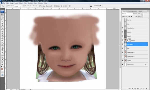Select the Paint Bucket tool
This screenshot has height=90, width=150.
pos(2,40)
